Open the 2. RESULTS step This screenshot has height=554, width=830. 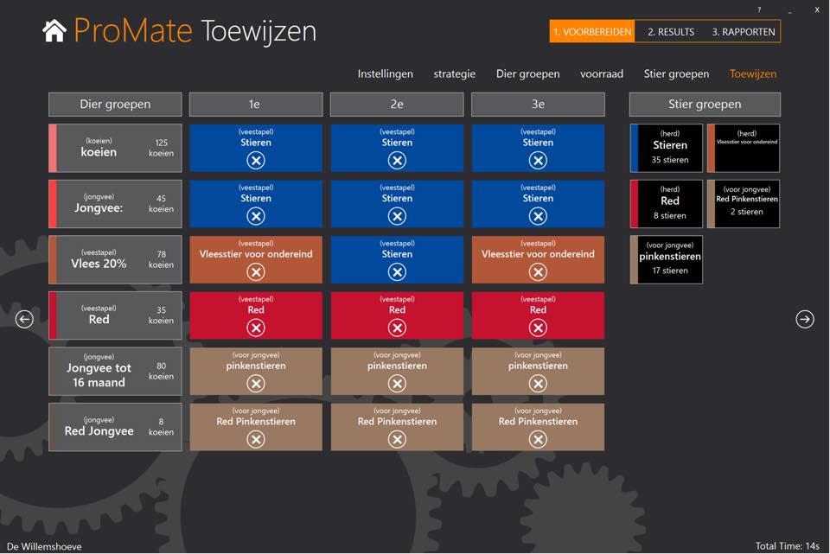point(671,32)
